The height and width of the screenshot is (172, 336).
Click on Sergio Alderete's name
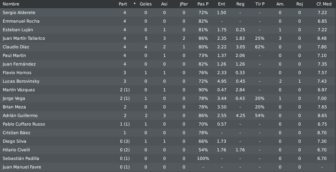19,12
